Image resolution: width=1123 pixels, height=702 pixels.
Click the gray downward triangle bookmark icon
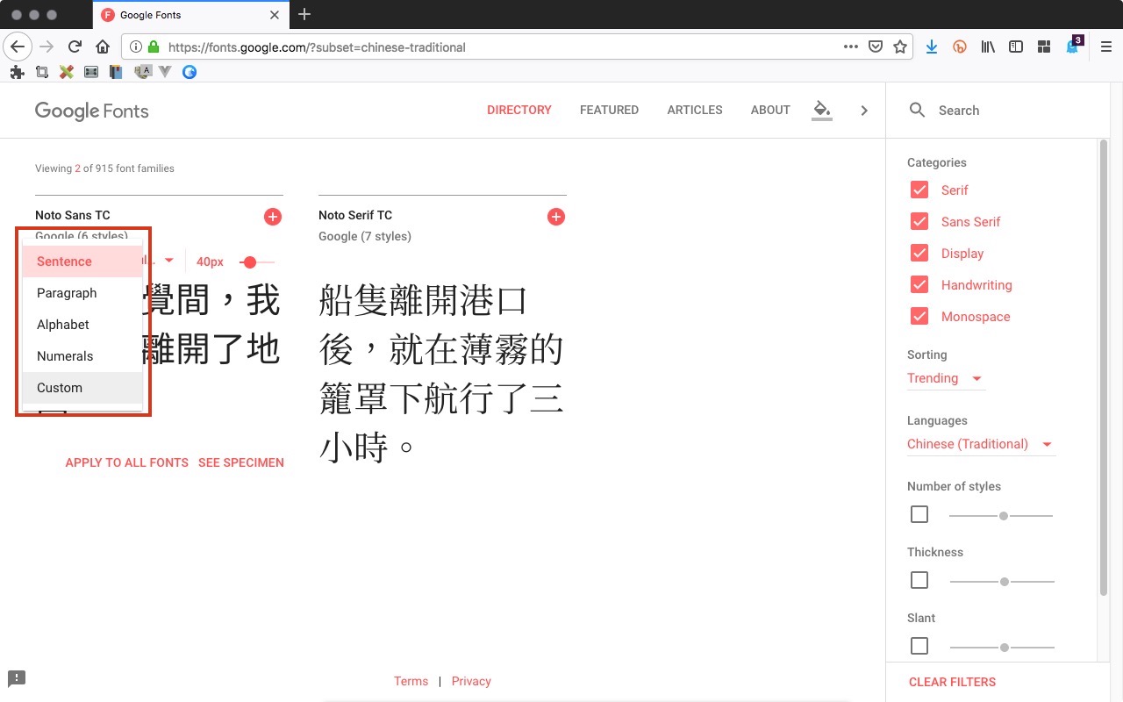[x=164, y=72]
